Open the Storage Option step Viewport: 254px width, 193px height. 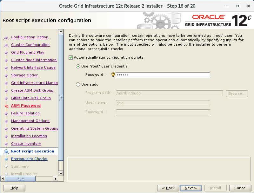click(x=25, y=75)
